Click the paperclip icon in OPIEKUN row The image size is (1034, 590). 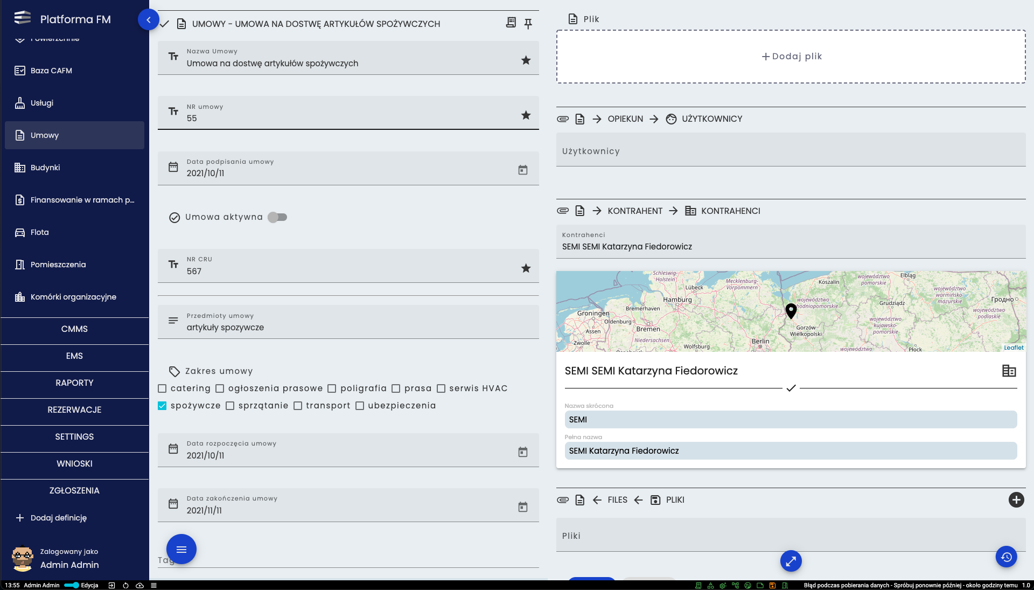[563, 119]
